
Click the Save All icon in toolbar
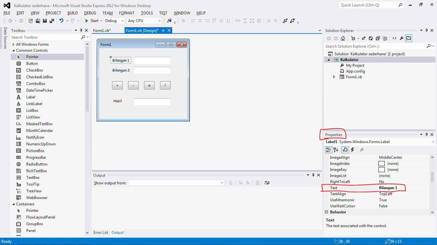51,20
